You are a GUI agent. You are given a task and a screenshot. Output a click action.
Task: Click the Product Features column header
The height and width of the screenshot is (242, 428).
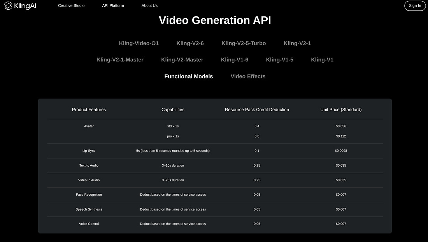(x=89, y=110)
